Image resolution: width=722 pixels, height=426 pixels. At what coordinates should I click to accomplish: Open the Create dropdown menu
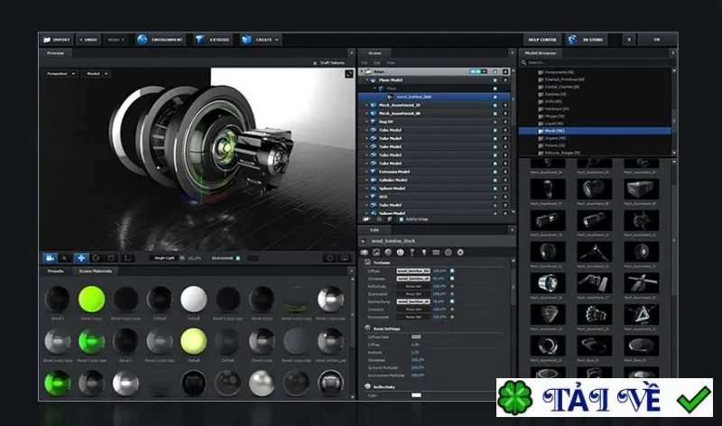coord(260,40)
